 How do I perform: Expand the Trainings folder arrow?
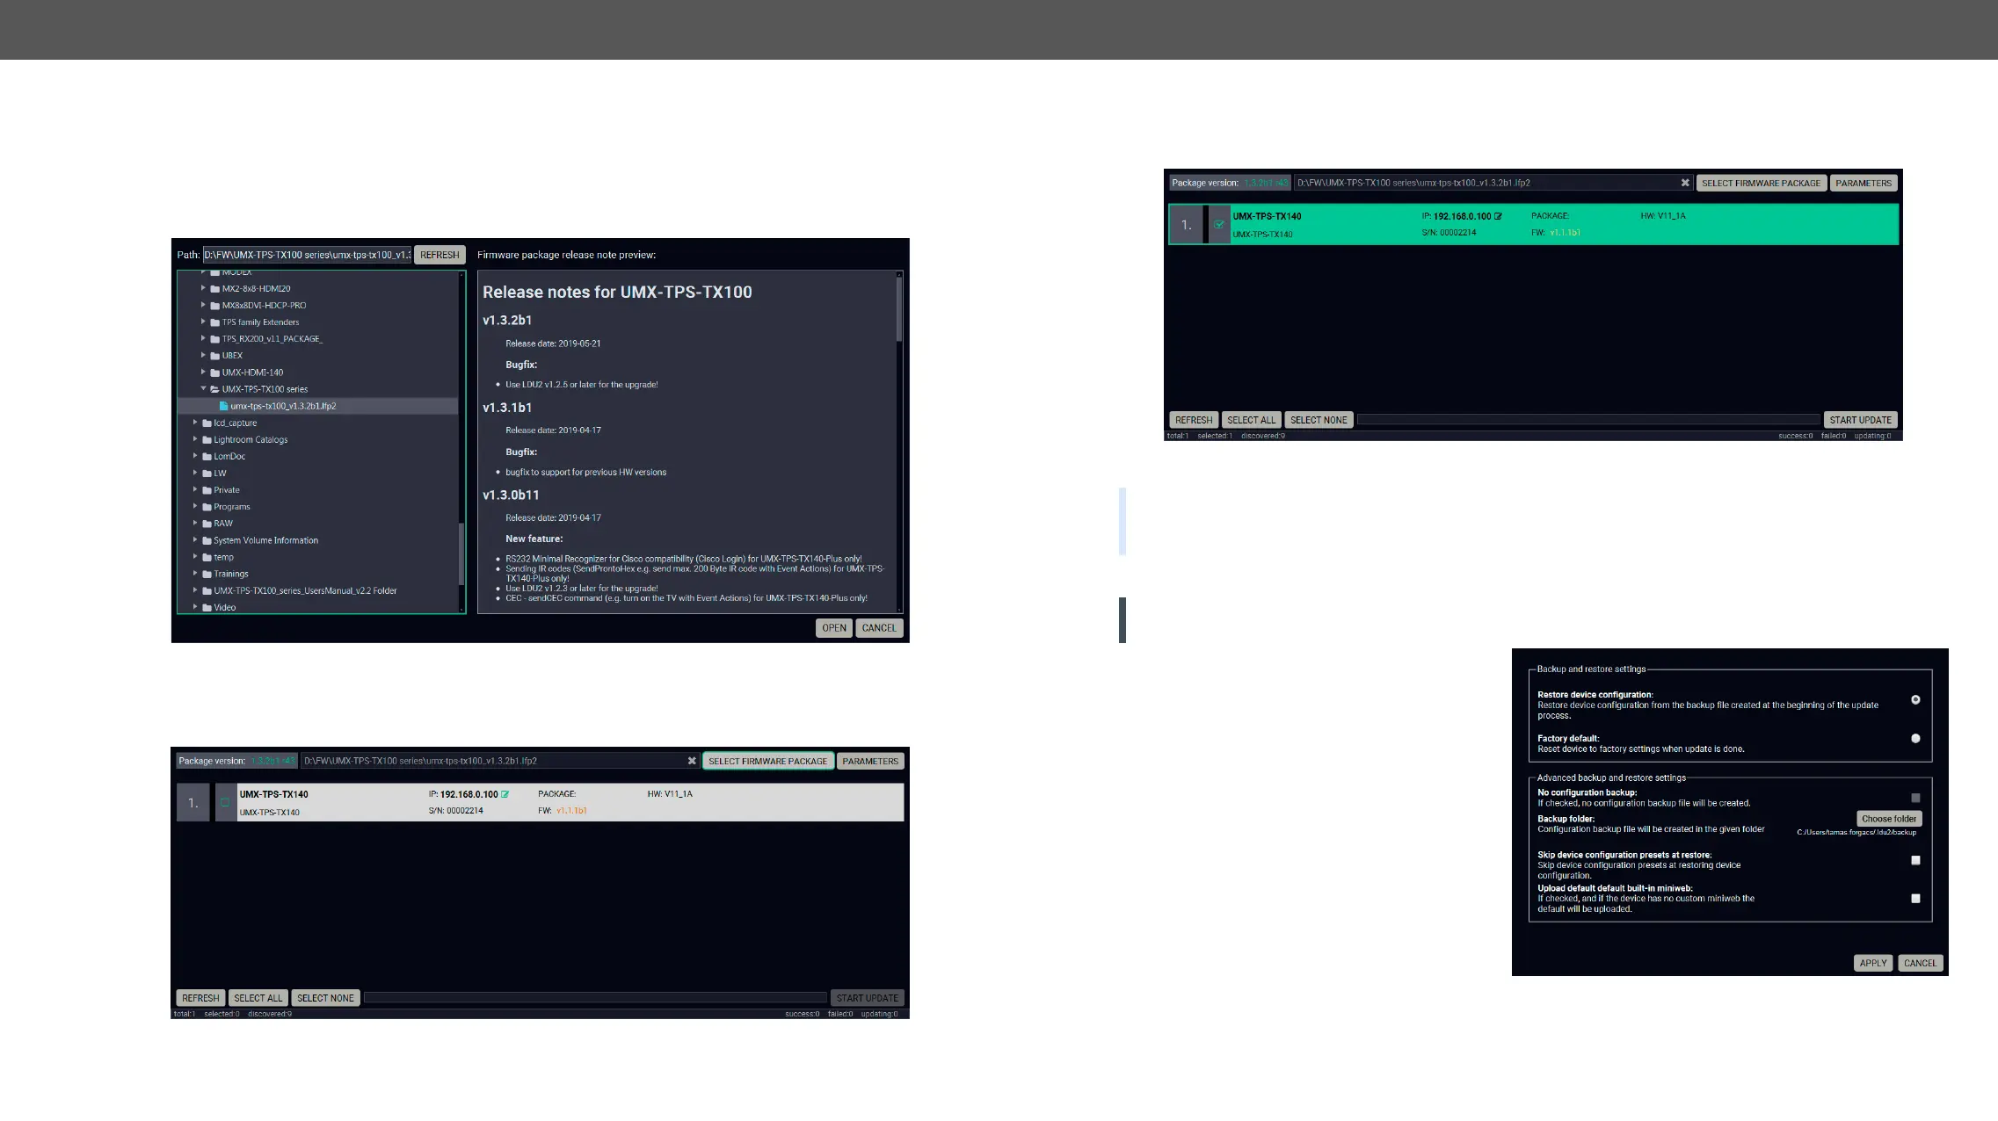(x=195, y=573)
